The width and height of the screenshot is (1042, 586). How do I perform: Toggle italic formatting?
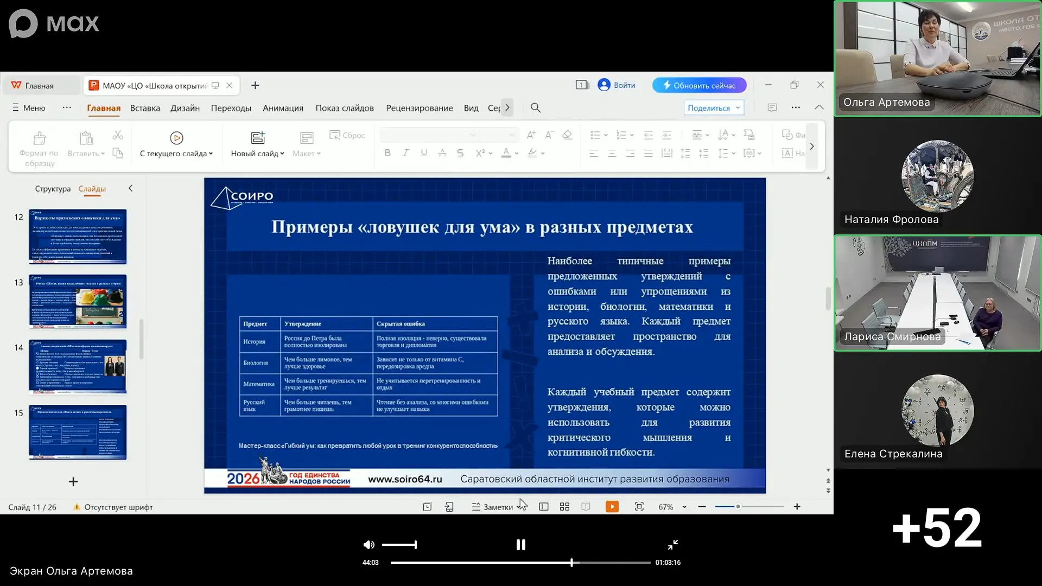(405, 153)
